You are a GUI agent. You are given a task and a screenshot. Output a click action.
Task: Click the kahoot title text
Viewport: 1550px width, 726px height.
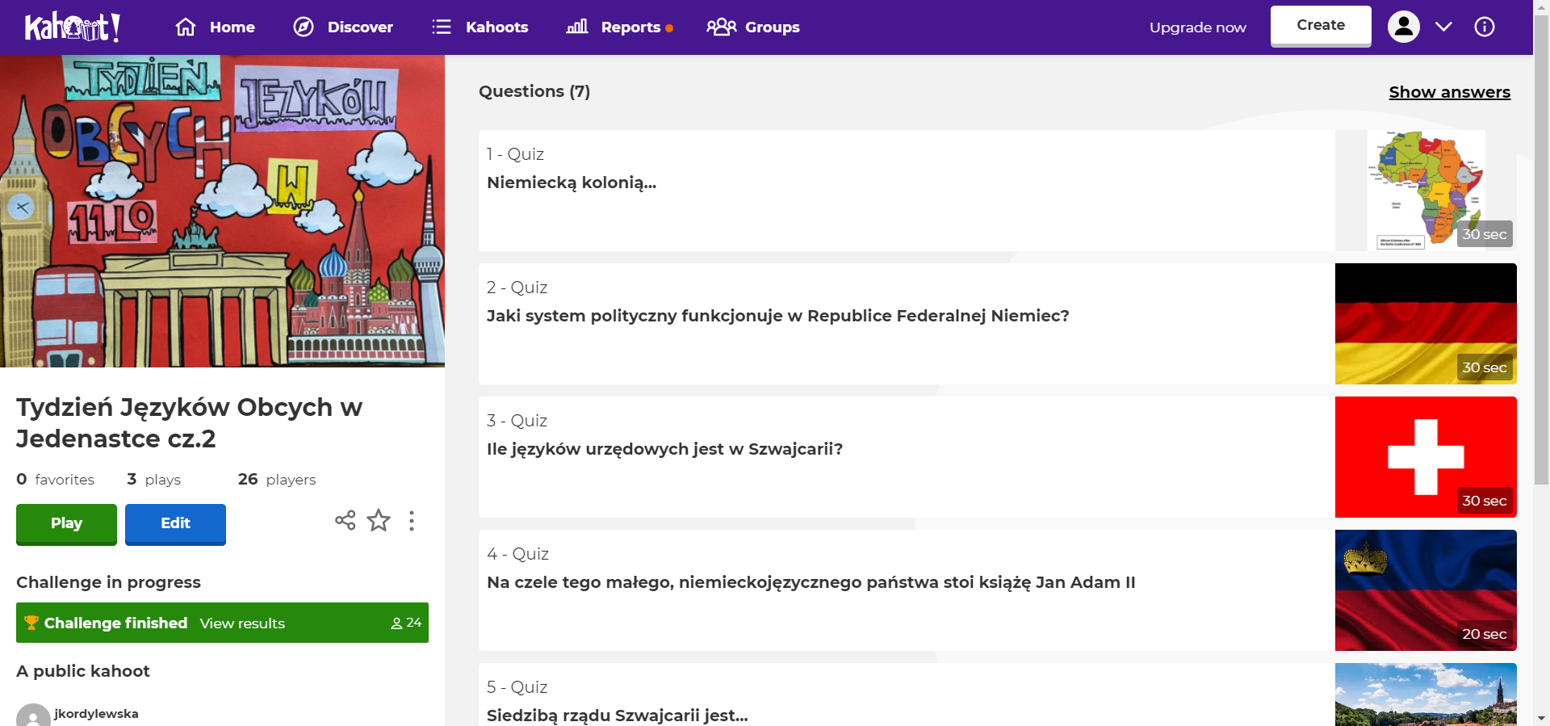[x=190, y=422]
